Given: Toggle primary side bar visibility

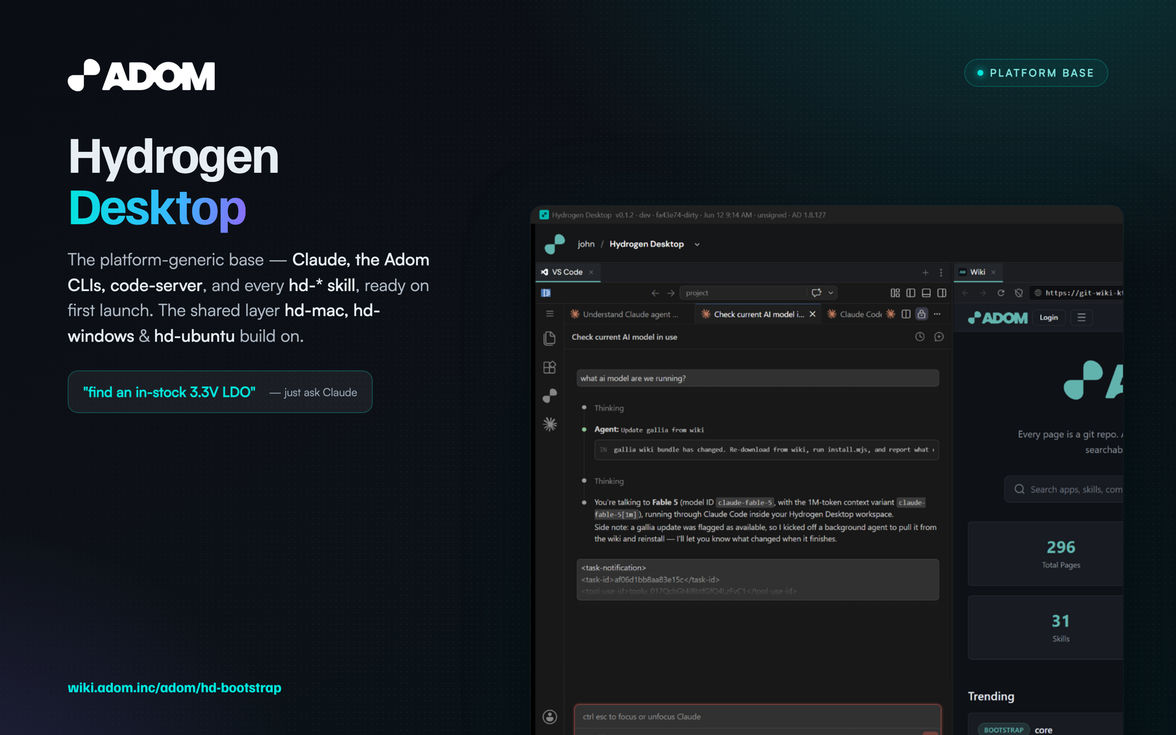Looking at the screenshot, I should tap(911, 293).
